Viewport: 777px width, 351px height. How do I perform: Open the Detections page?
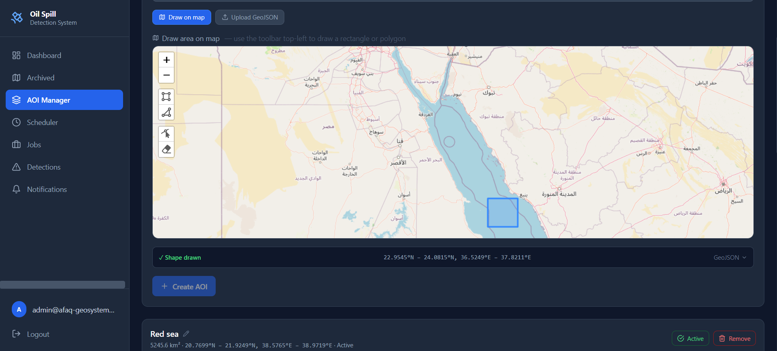coord(64,167)
